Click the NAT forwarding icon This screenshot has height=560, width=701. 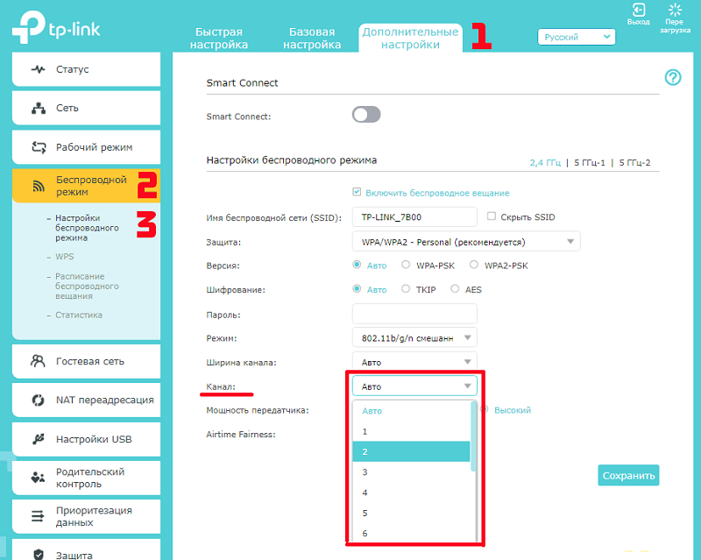38,401
